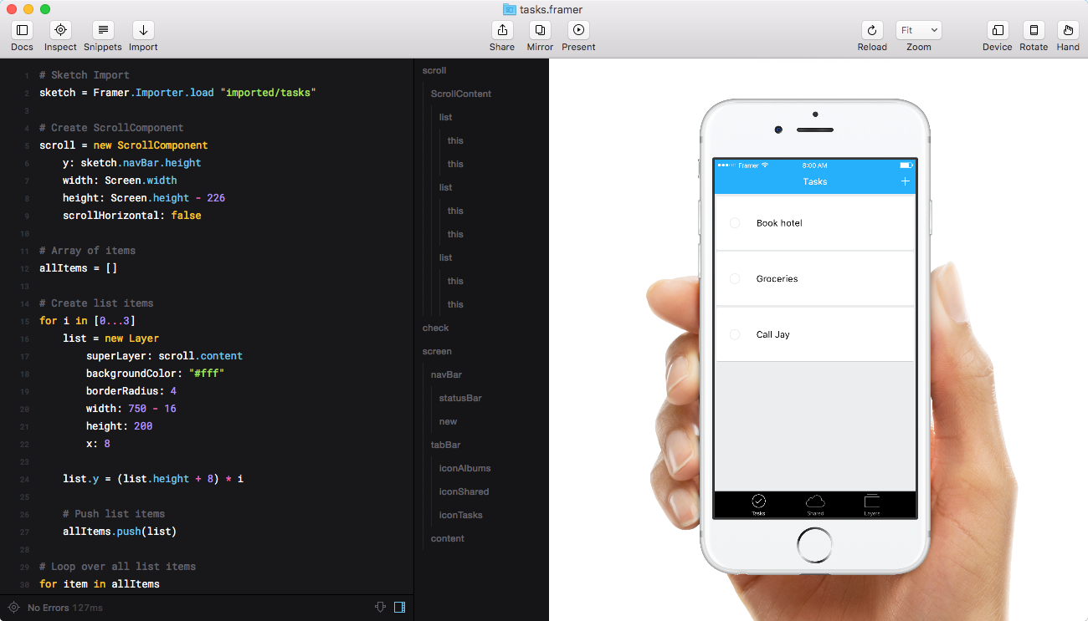Select the iconTasks layer
Image resolution: width=1088 pixels, height=621 pixels.
tap(461, 515)
